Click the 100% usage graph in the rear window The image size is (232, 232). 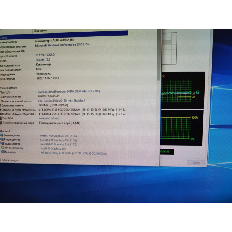(182, 128)
